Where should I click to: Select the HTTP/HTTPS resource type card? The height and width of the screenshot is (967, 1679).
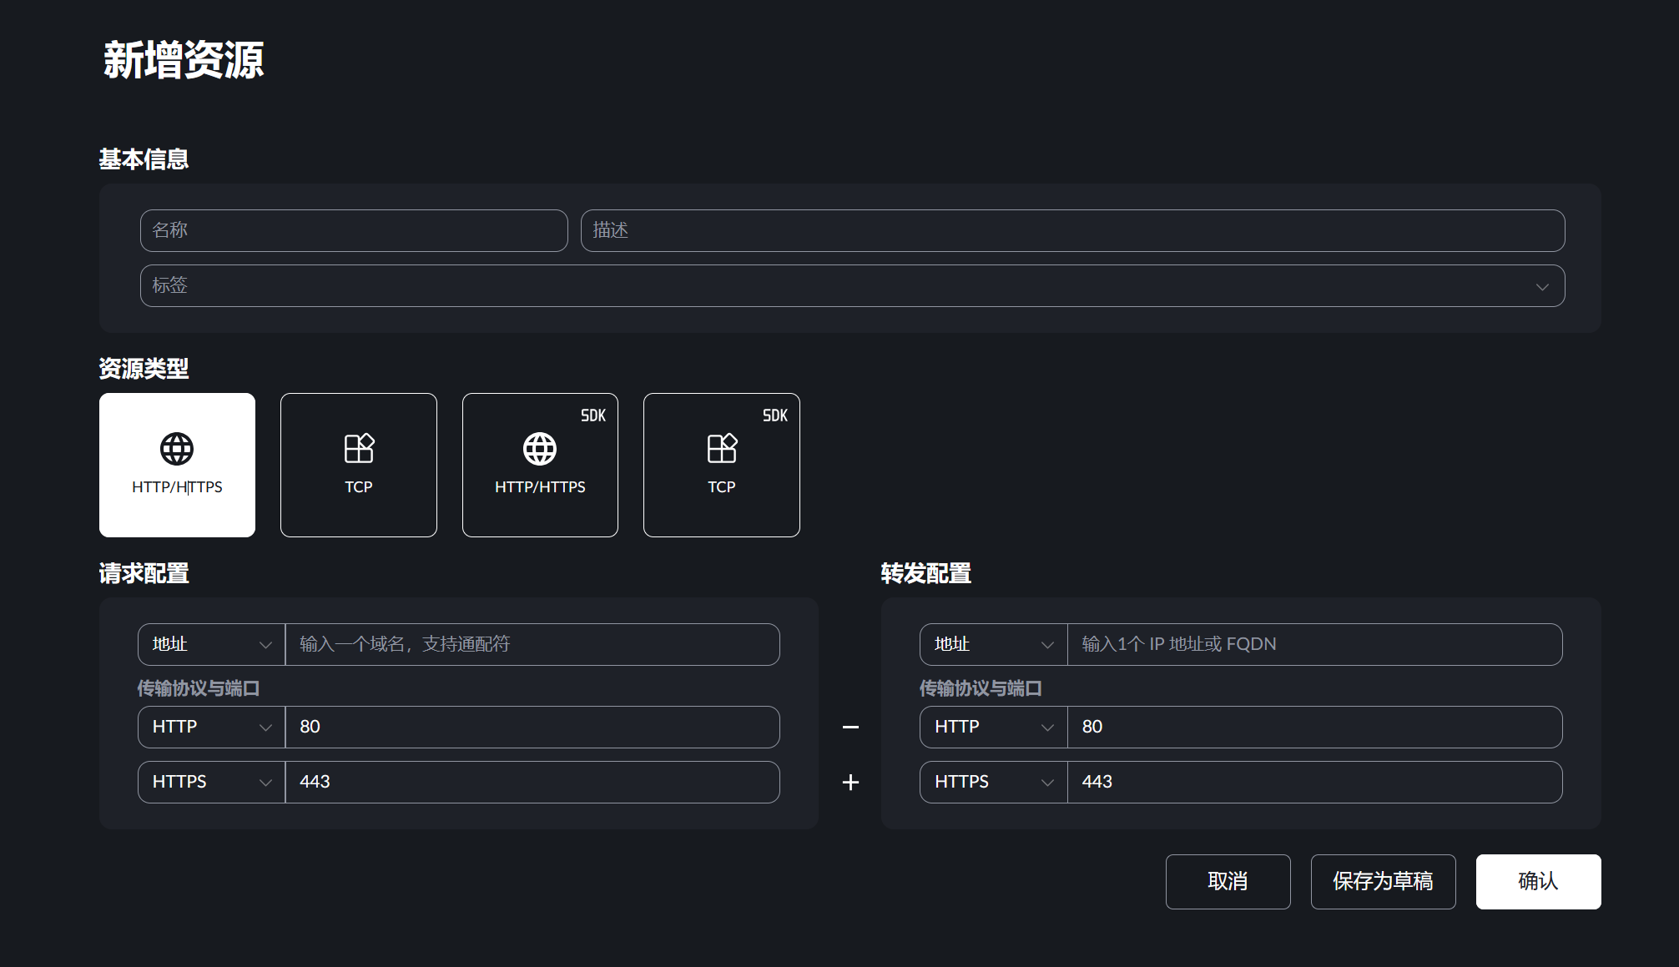coord(177,465)
